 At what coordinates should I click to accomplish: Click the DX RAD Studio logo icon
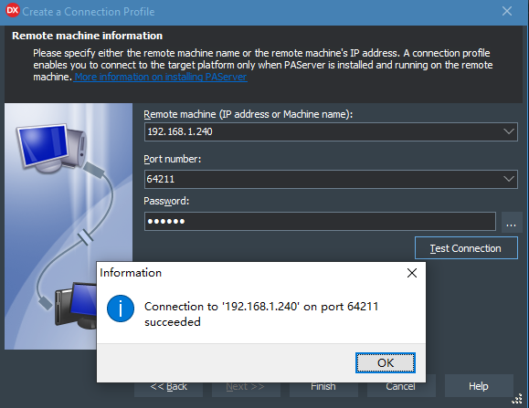click(13, 10)
